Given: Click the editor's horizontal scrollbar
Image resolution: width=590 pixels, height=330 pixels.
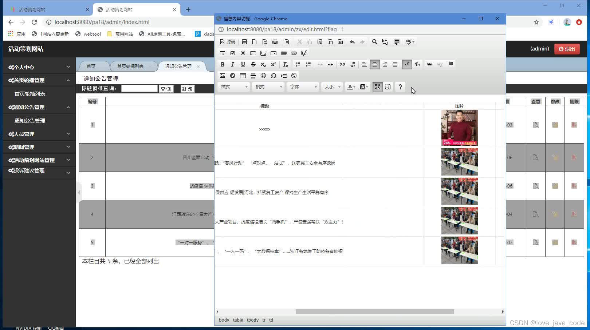Looking at the screenshot, I should pyautogui.click(x=375, y=311).
